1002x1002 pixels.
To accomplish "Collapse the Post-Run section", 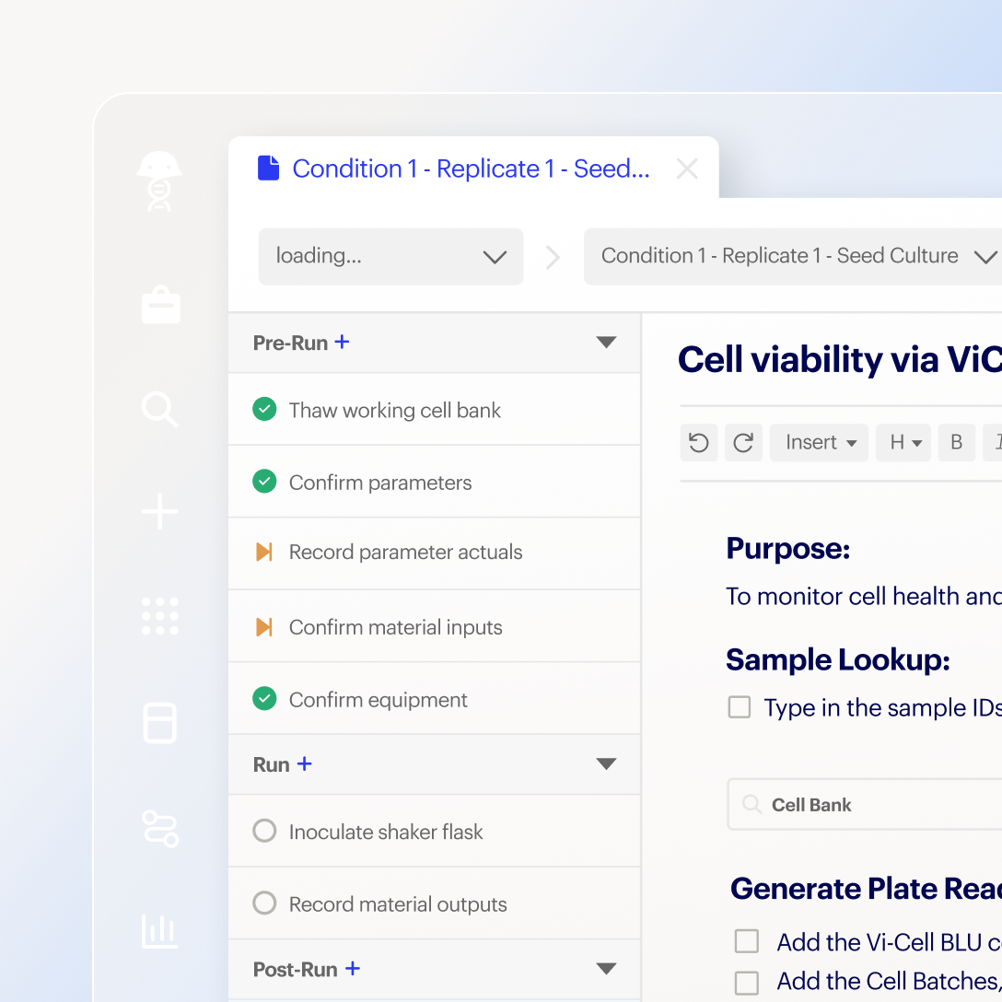I will pyautogui.click(x=606, y=969).
